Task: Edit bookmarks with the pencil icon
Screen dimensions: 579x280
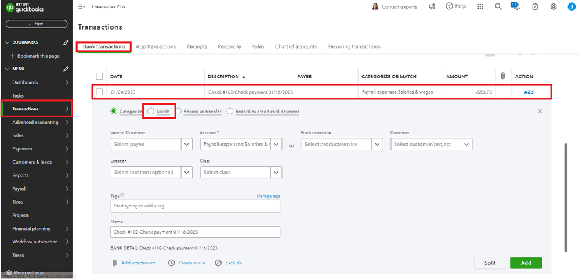Action: coord(66,42)
